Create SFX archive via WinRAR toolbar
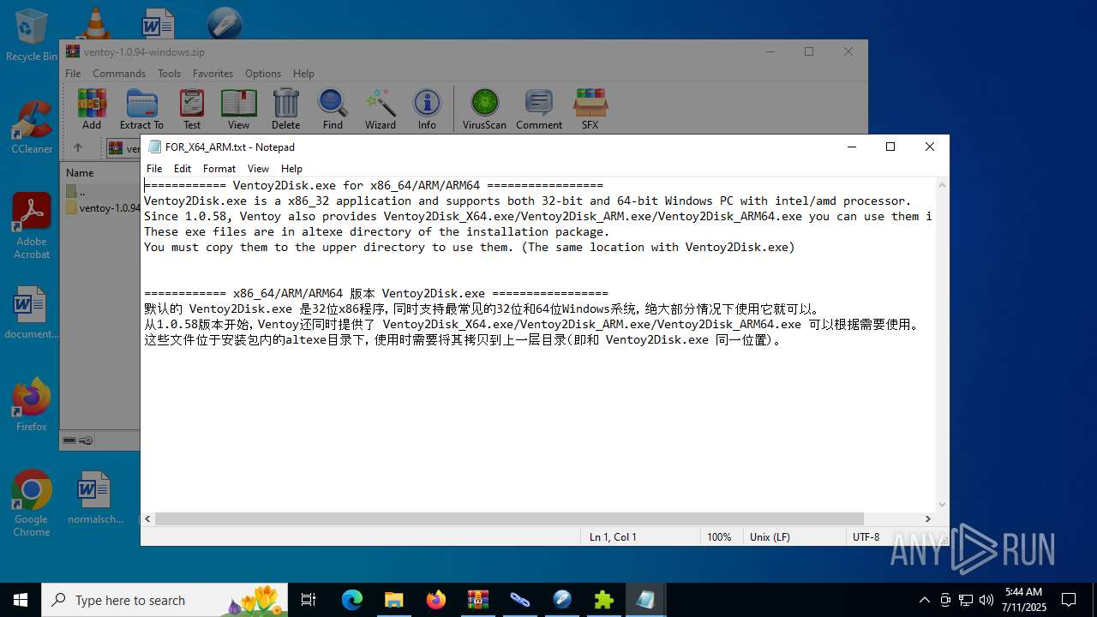The height and width of the screenshot is (617, 1097). (590, 109)
